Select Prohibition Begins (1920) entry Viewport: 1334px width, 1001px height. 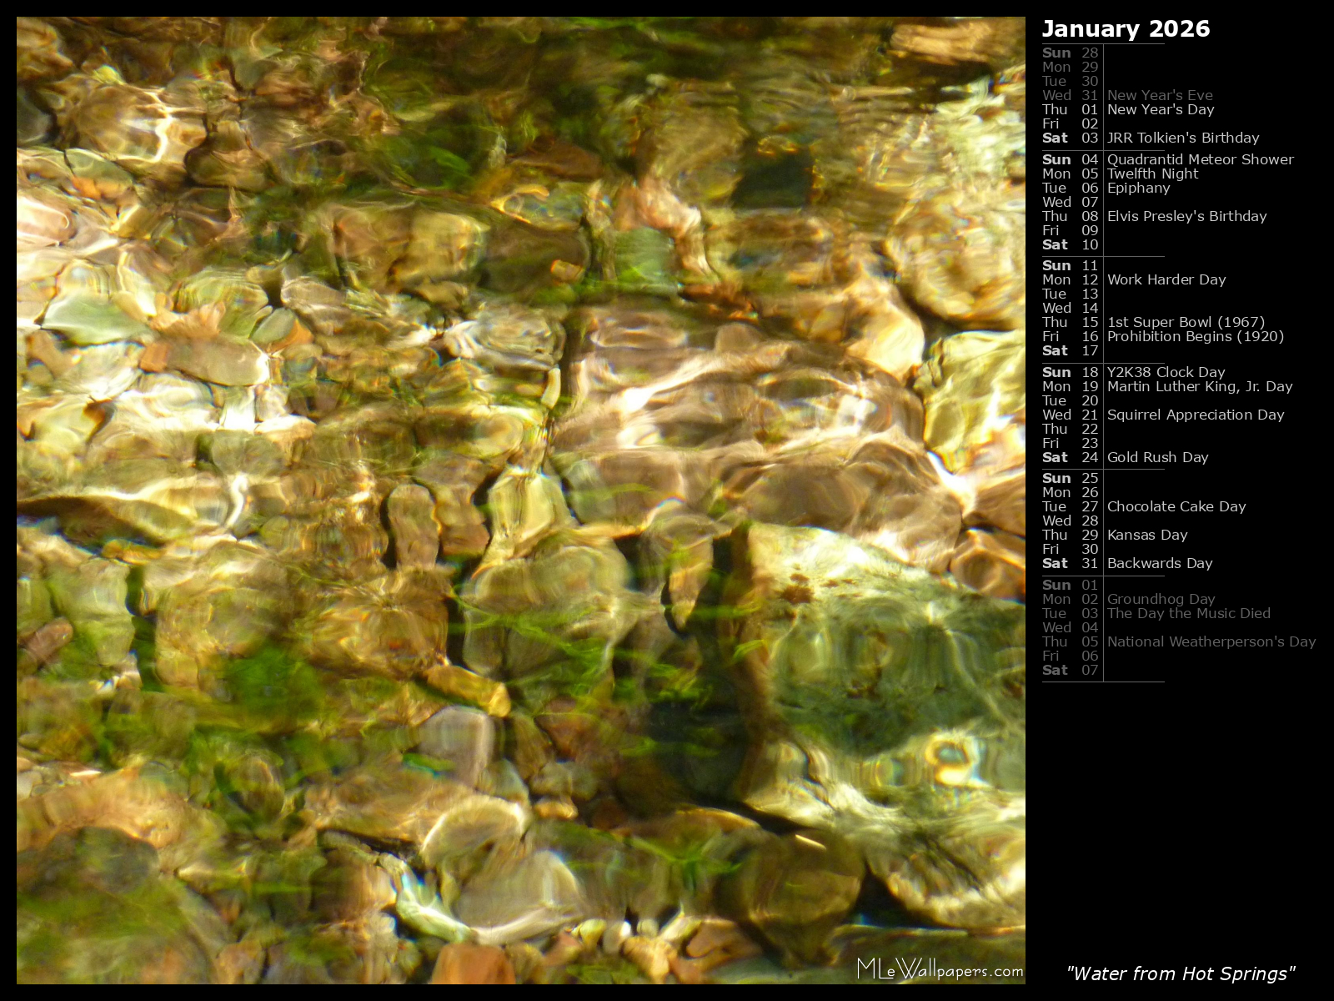coord(1195,336)
